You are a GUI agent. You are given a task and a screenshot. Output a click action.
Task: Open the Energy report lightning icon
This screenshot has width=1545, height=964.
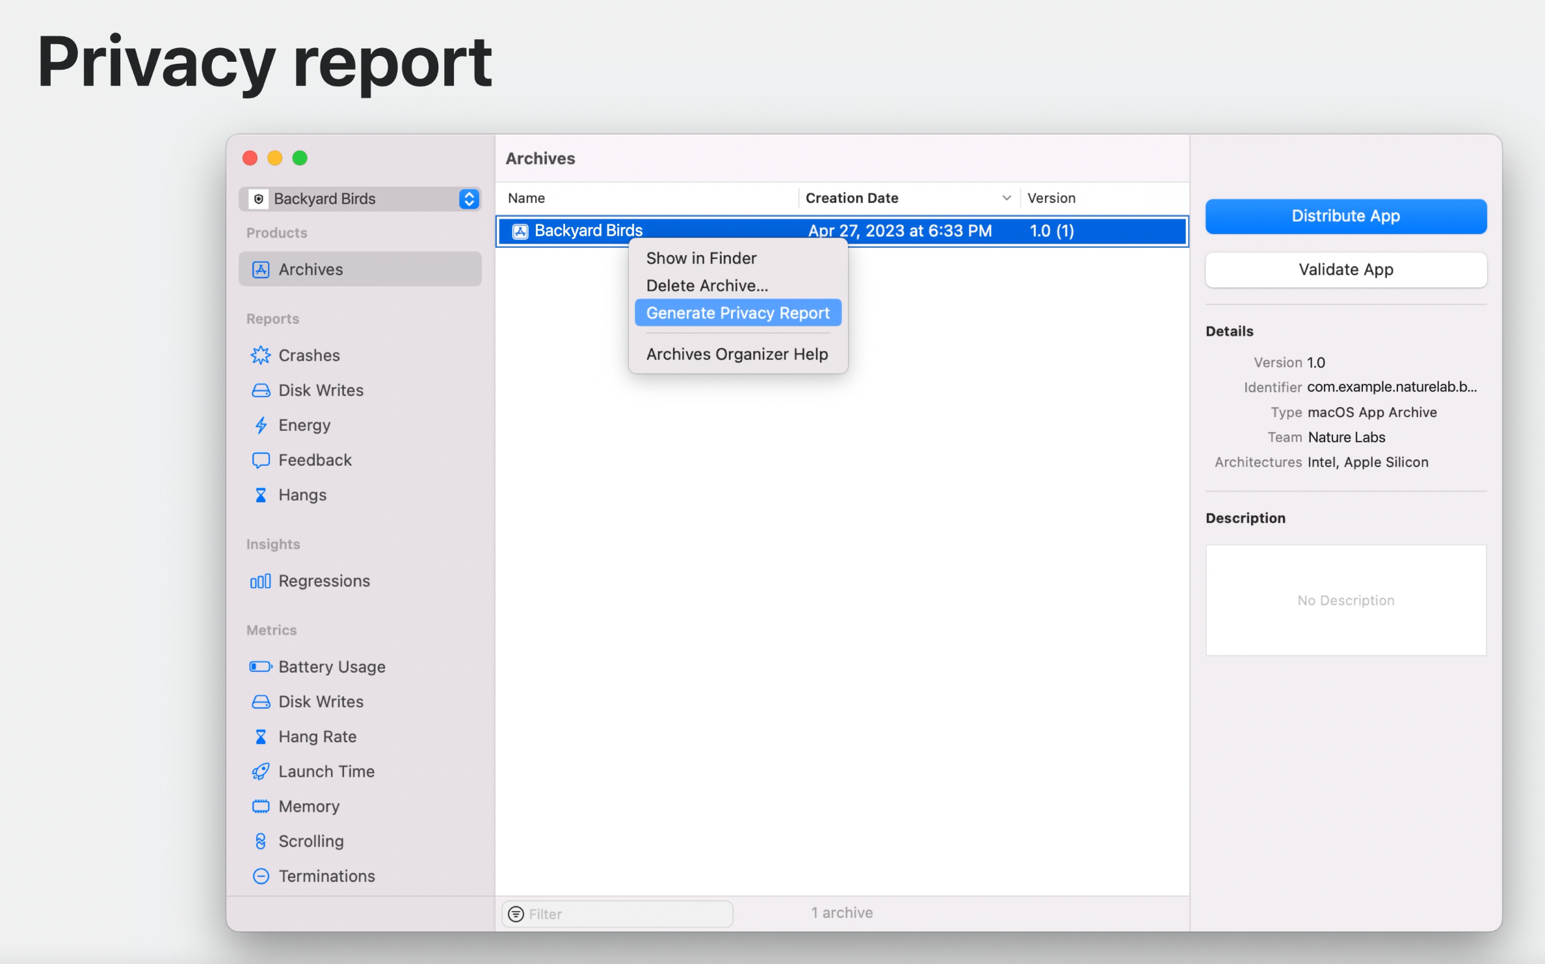click(260, 425)
